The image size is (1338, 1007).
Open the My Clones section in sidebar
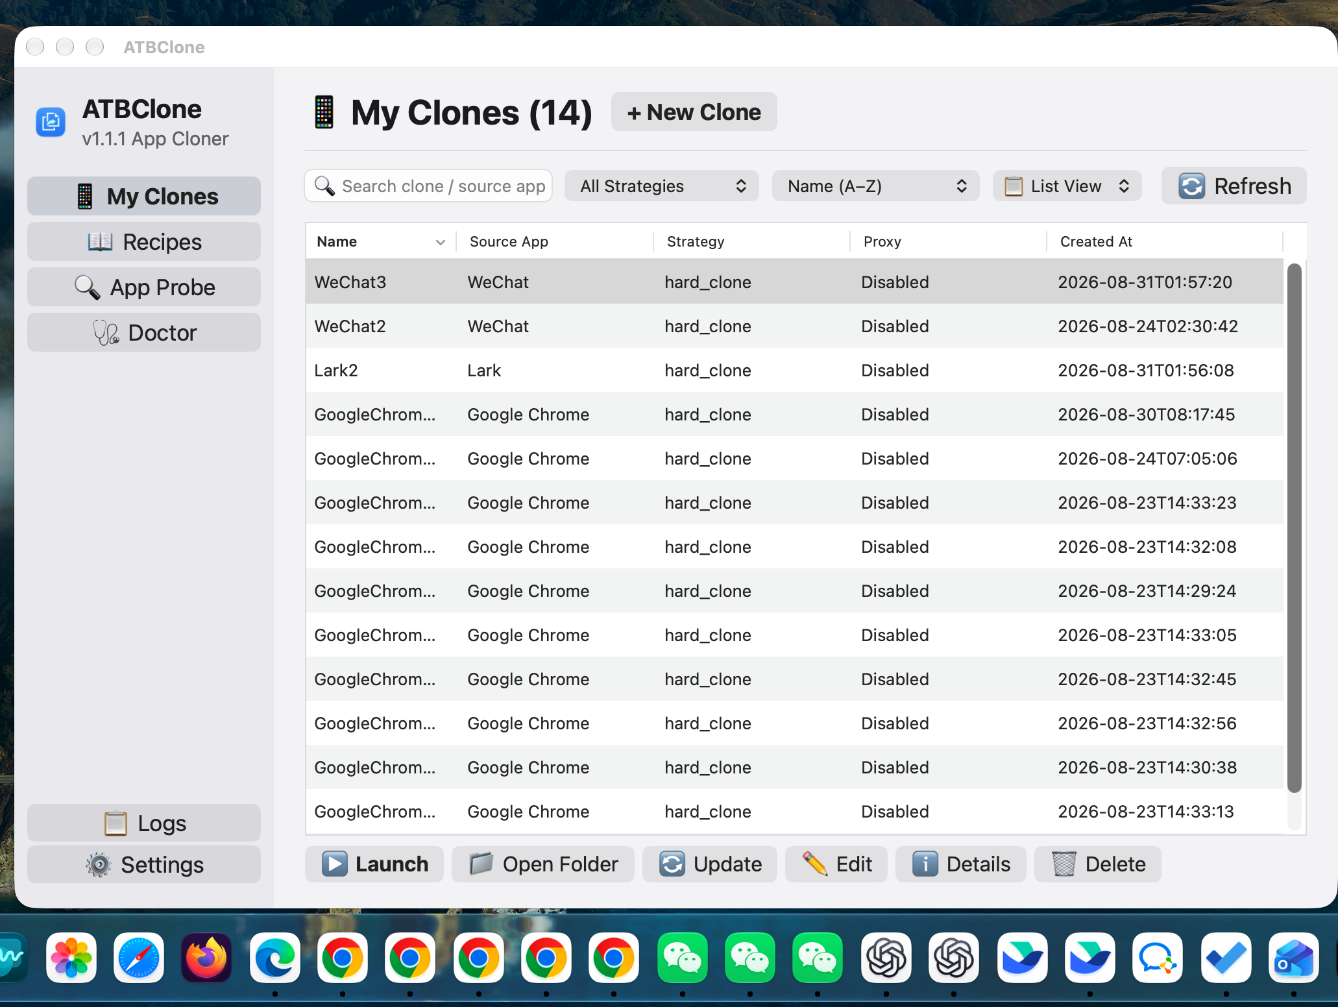click(x=143, y=196)
